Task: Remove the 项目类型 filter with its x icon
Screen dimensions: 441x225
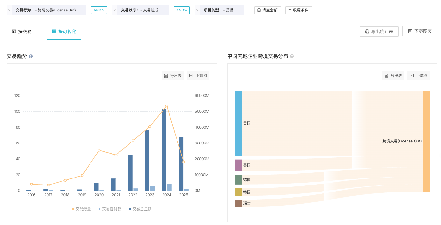Action: click(x=197, y=10)
